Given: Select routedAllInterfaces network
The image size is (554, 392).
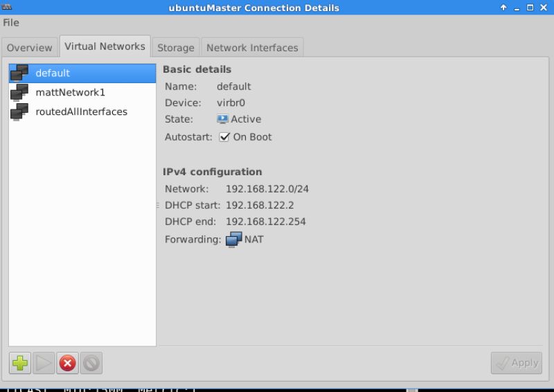Looking at the screenshot, I should [x=82, y=112].
